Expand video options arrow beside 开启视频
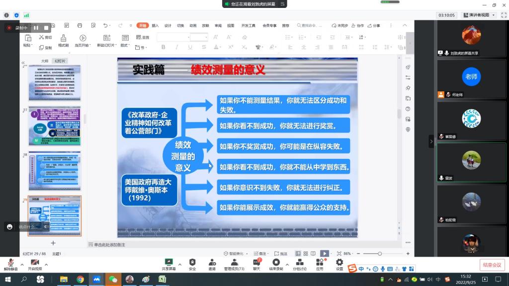The image size is (509, 286). pyautogui.click(x=46, y=264)
